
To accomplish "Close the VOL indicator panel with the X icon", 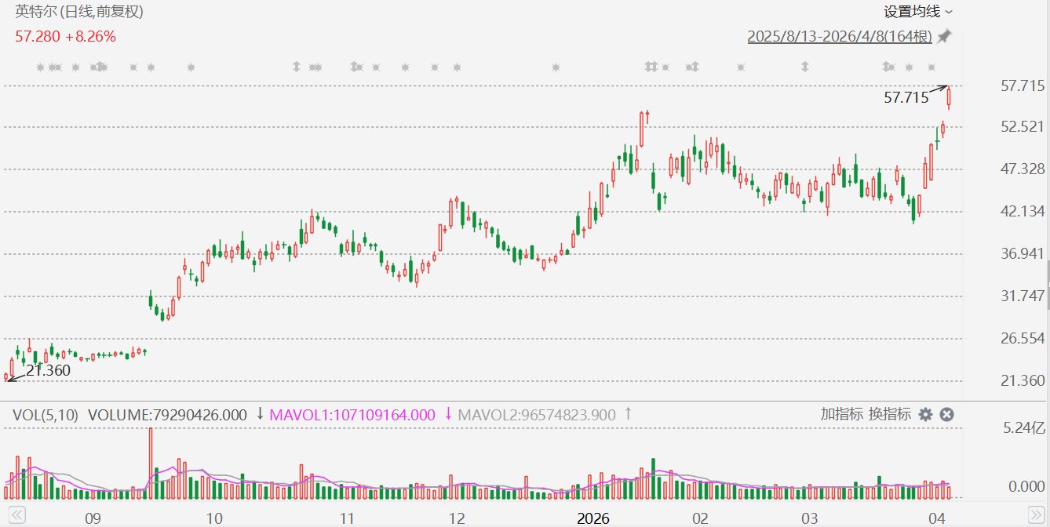I will click(946, 414).
